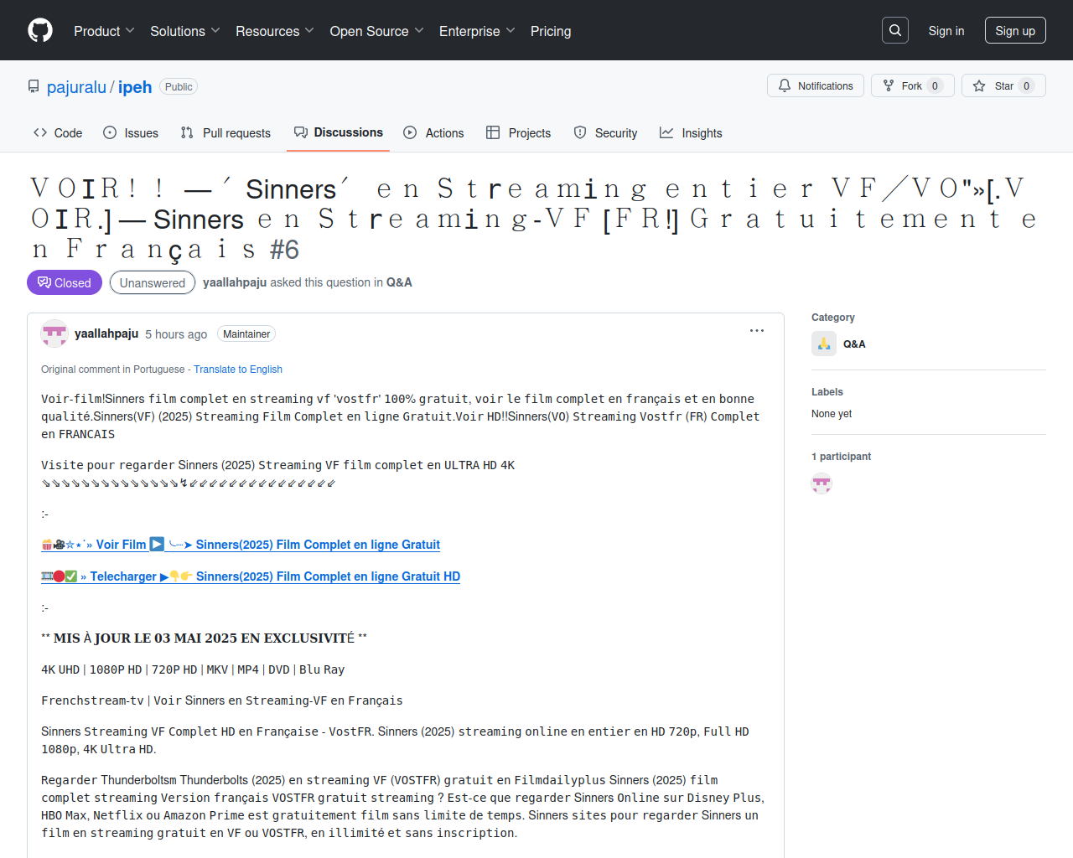This screenshot has height=858, width=1073.
Task: Expand the Resources menu
Action: pyautogui.click(x=275, y=31)
